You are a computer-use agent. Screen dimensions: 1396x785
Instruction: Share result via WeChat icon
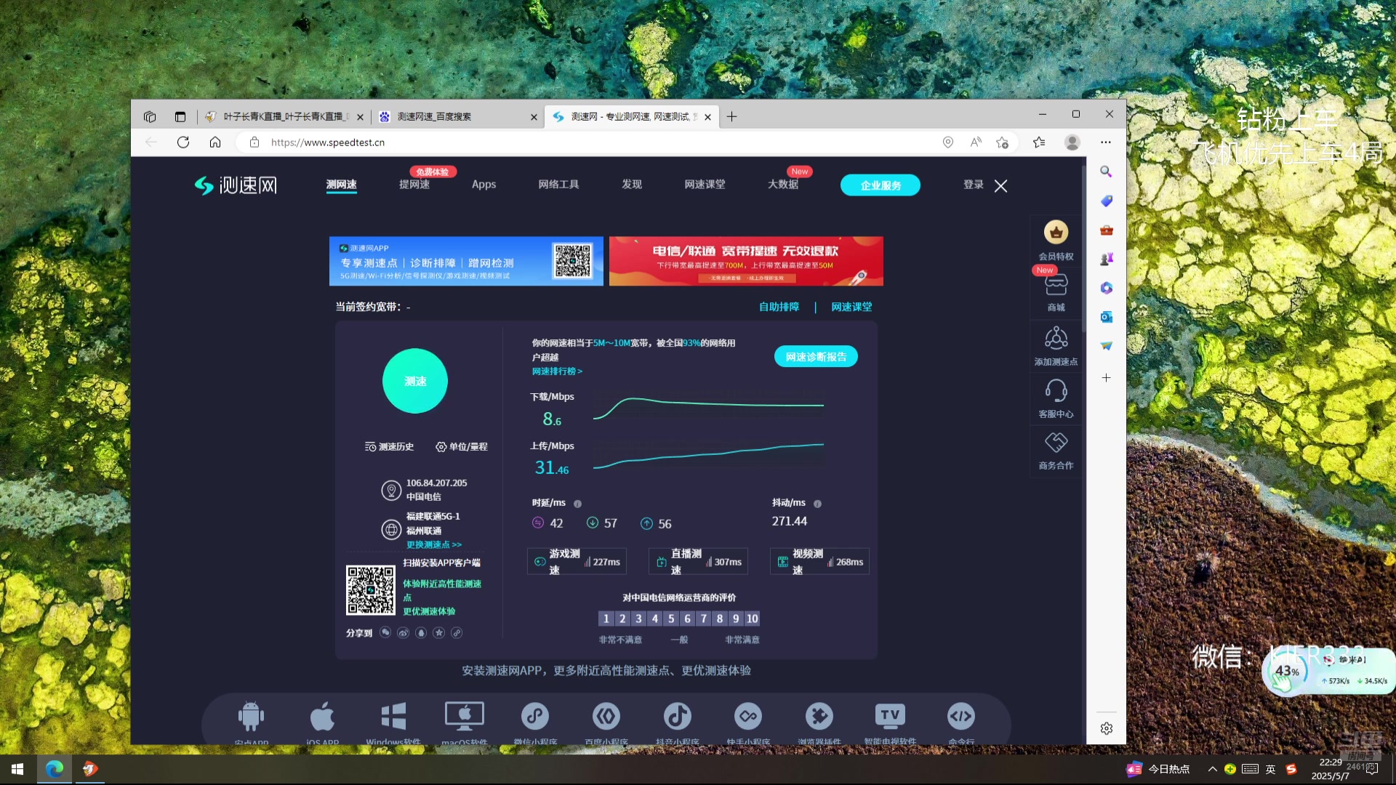coord(385,632)
